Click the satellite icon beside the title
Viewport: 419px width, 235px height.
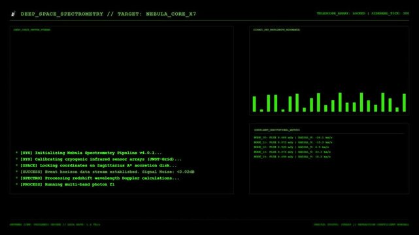(13, 14)
